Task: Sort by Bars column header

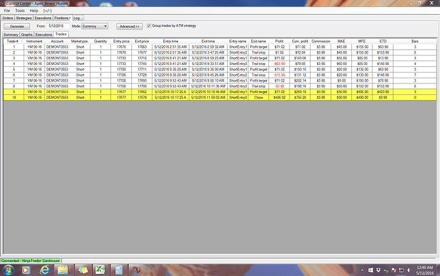Action: (x=414, y=41)
